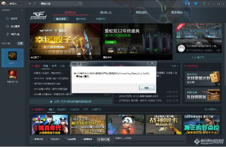Click the CF logo beside the tabs
This screenshot has width=226, height=147.
pyautogui.click(x=38, y=15)
